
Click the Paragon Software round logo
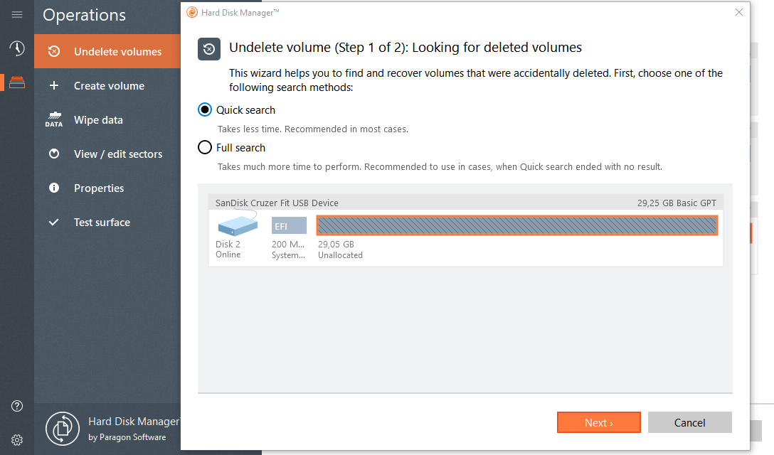coord(62,429)
